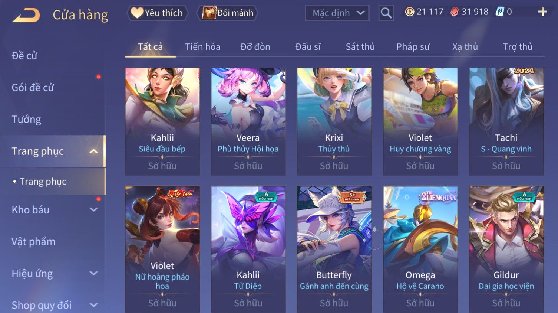The height and width of the screenshot is (313, 558).
Task: Collapse the Trang phục sidebar section
Action: pos(94,151)
